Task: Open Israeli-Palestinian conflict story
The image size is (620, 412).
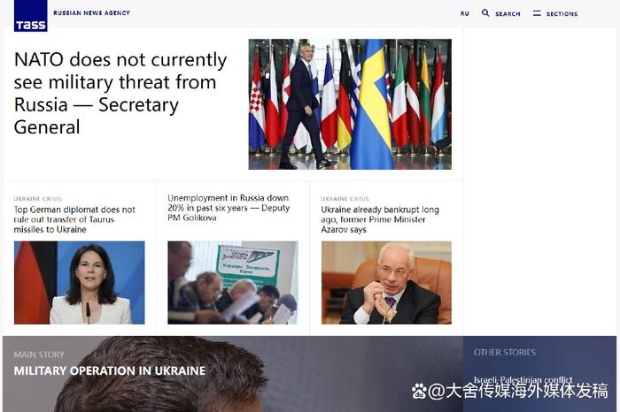Action: [523, 379]
